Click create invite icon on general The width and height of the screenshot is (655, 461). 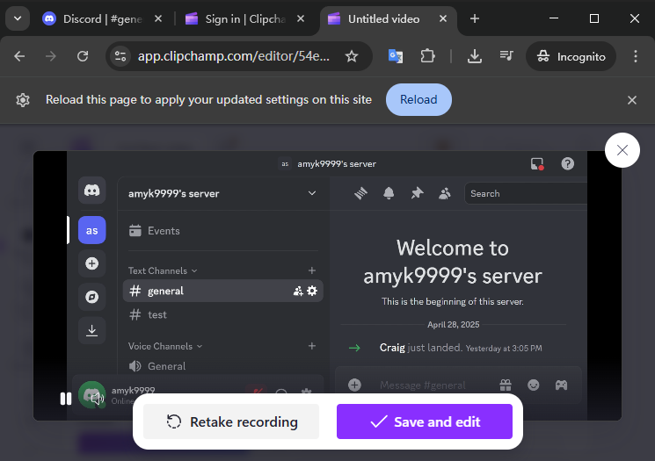click(298, 292)
